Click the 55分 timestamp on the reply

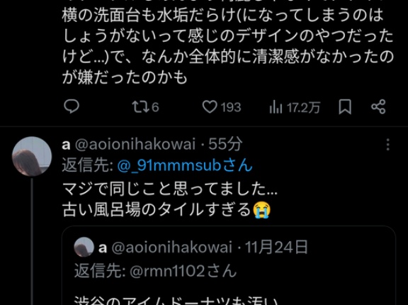225,144
